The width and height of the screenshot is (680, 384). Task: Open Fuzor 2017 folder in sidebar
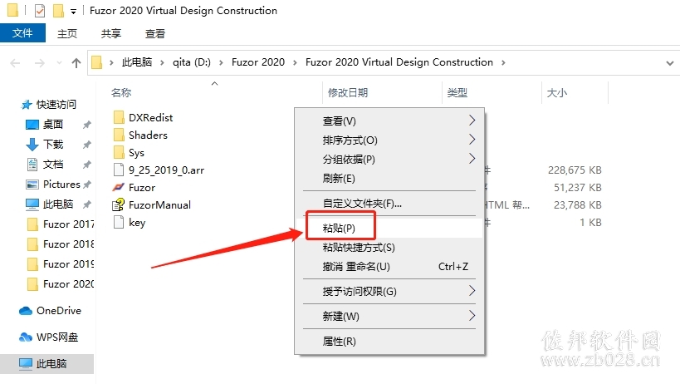[61, 224]
